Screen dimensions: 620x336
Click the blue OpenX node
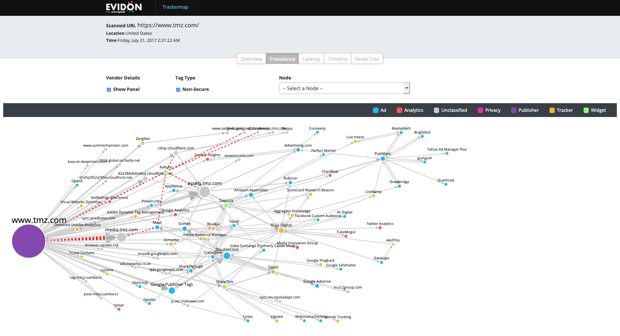[77, 185]
